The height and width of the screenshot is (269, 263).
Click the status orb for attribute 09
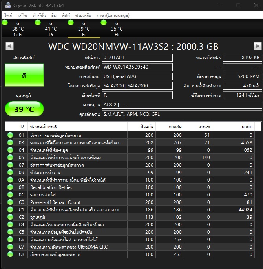[x=10, y=173]
